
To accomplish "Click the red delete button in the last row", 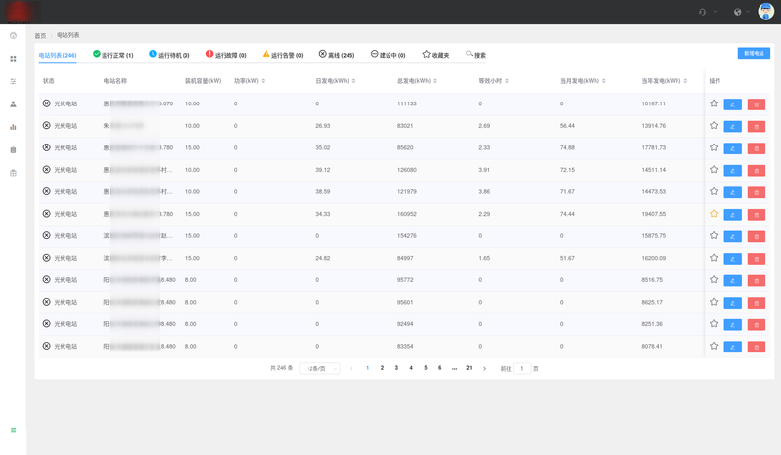I will coord(757,347).
